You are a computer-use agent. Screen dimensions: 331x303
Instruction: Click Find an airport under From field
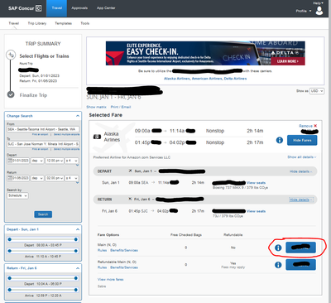point(40,134)
